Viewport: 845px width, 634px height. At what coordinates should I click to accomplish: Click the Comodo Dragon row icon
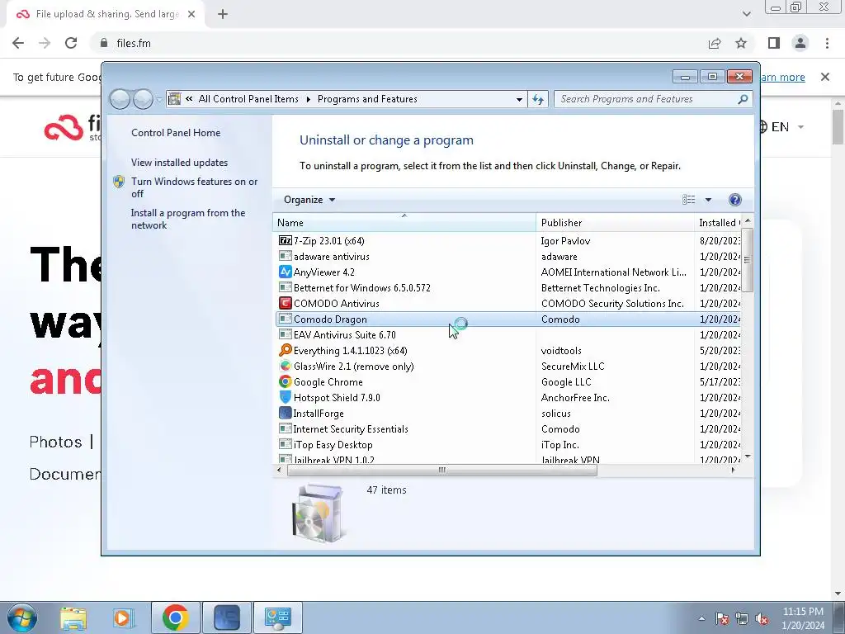coord(285,319)
